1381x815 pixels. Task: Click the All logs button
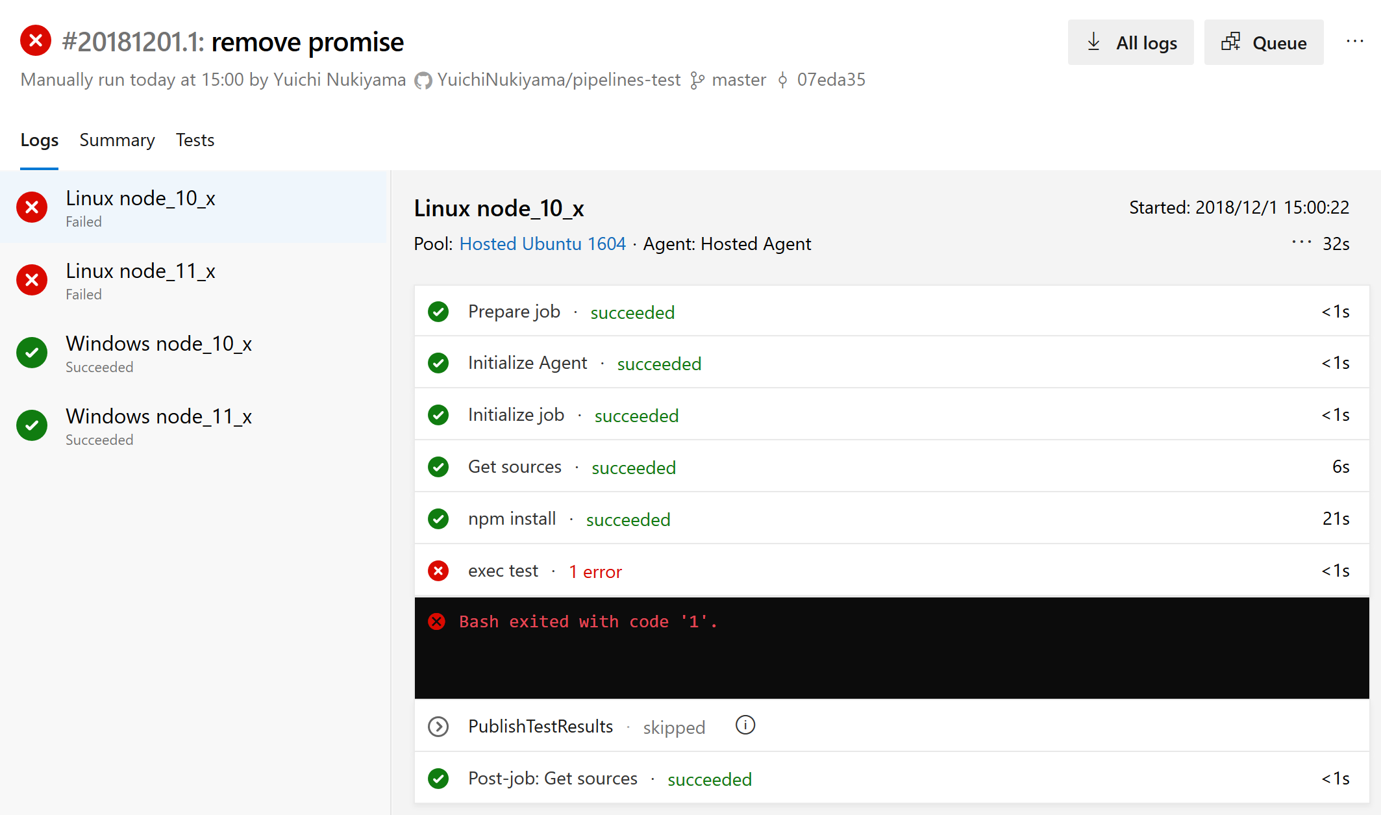[x=1130, y=42]
